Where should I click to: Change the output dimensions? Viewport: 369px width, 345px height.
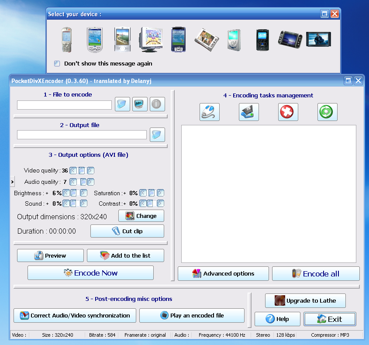pos(141,216)
